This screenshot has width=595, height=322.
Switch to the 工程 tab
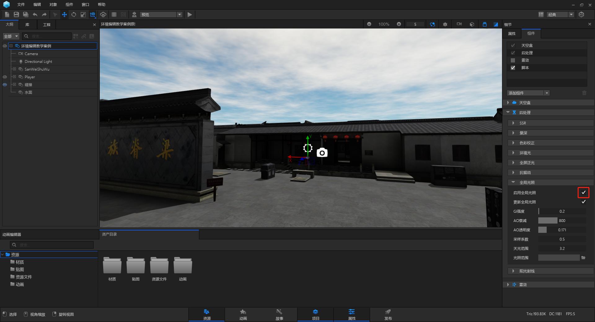click(x=46, y=24)
